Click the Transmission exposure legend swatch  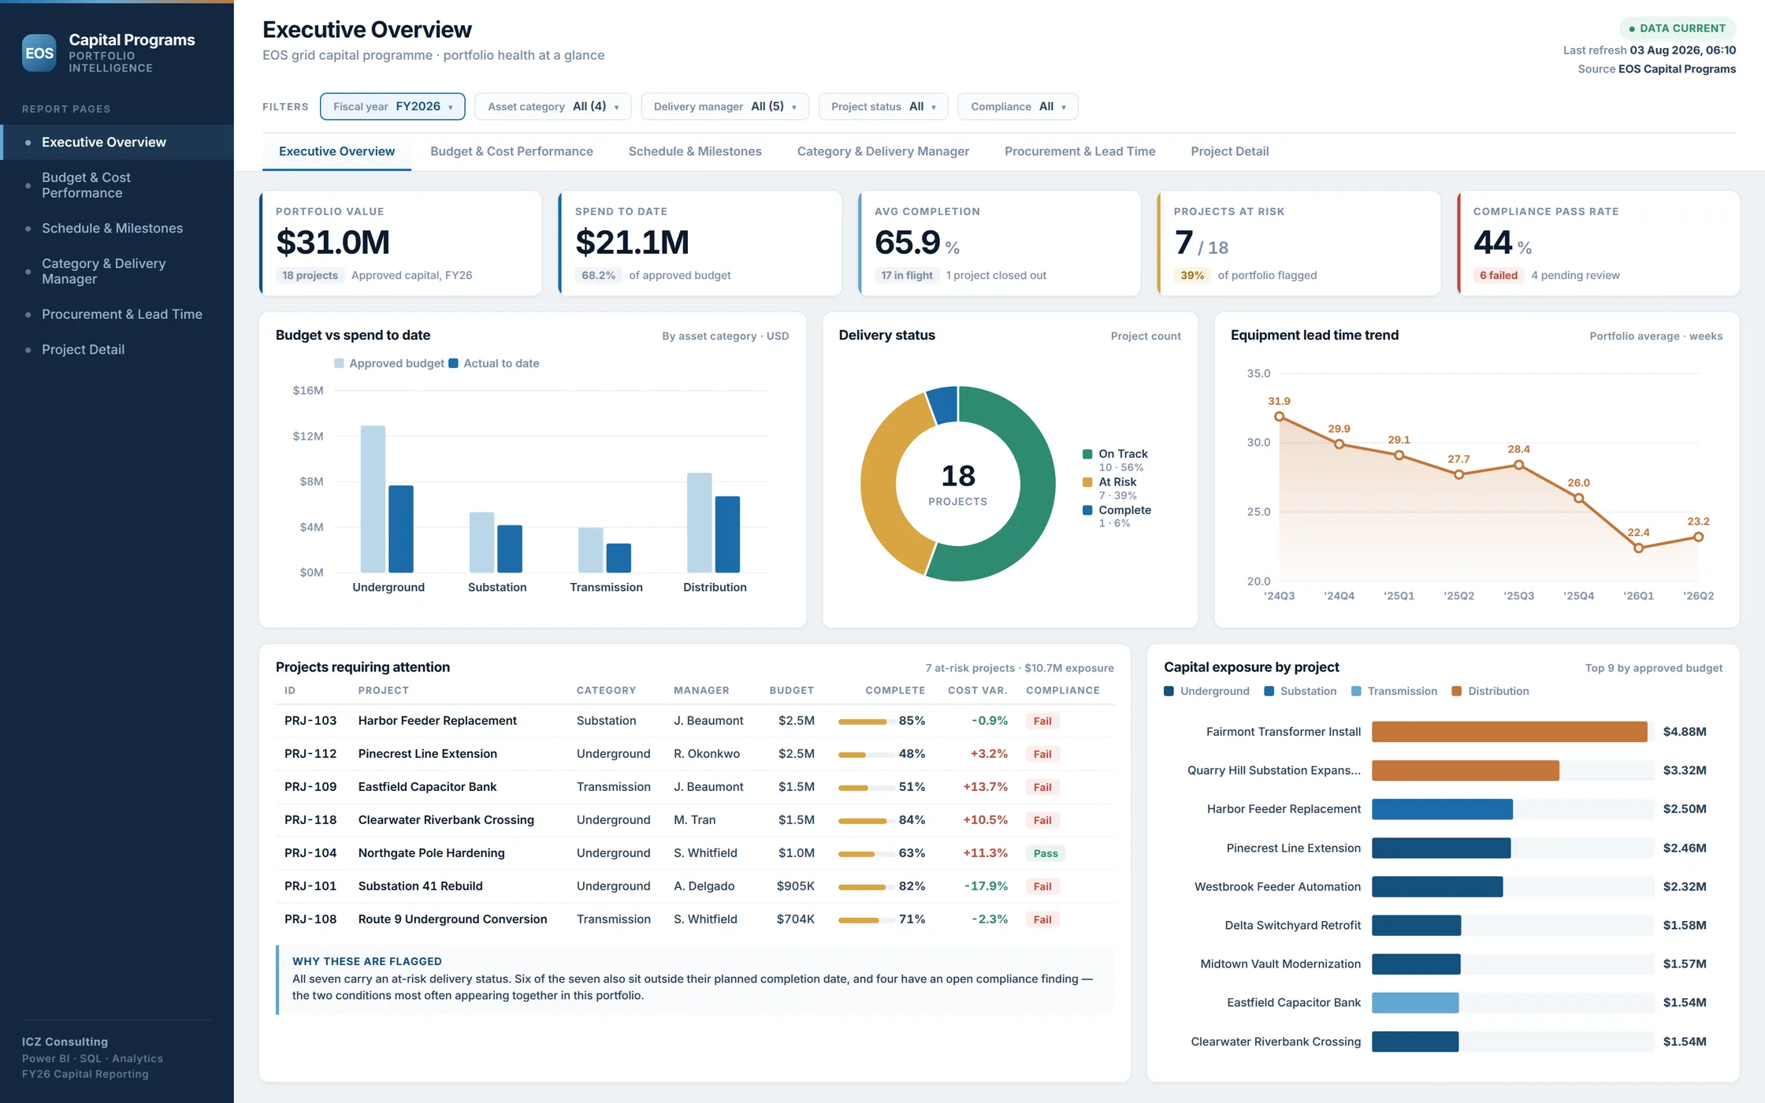point(1356,691)
